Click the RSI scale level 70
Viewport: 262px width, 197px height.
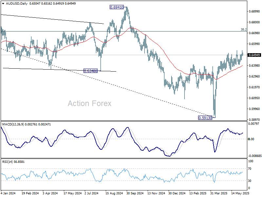(x=250, y=169)
